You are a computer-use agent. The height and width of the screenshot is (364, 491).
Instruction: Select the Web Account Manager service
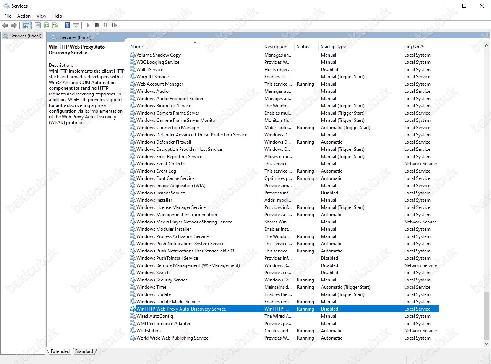point(284,84)
